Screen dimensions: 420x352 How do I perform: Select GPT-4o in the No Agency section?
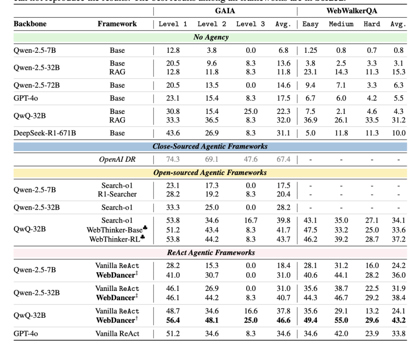tap(26, 98)
